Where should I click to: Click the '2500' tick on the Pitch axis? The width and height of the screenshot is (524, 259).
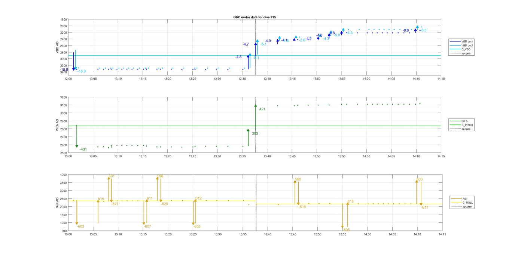64,153
